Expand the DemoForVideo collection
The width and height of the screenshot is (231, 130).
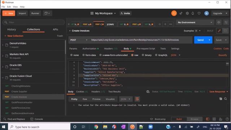pos(3,45)
